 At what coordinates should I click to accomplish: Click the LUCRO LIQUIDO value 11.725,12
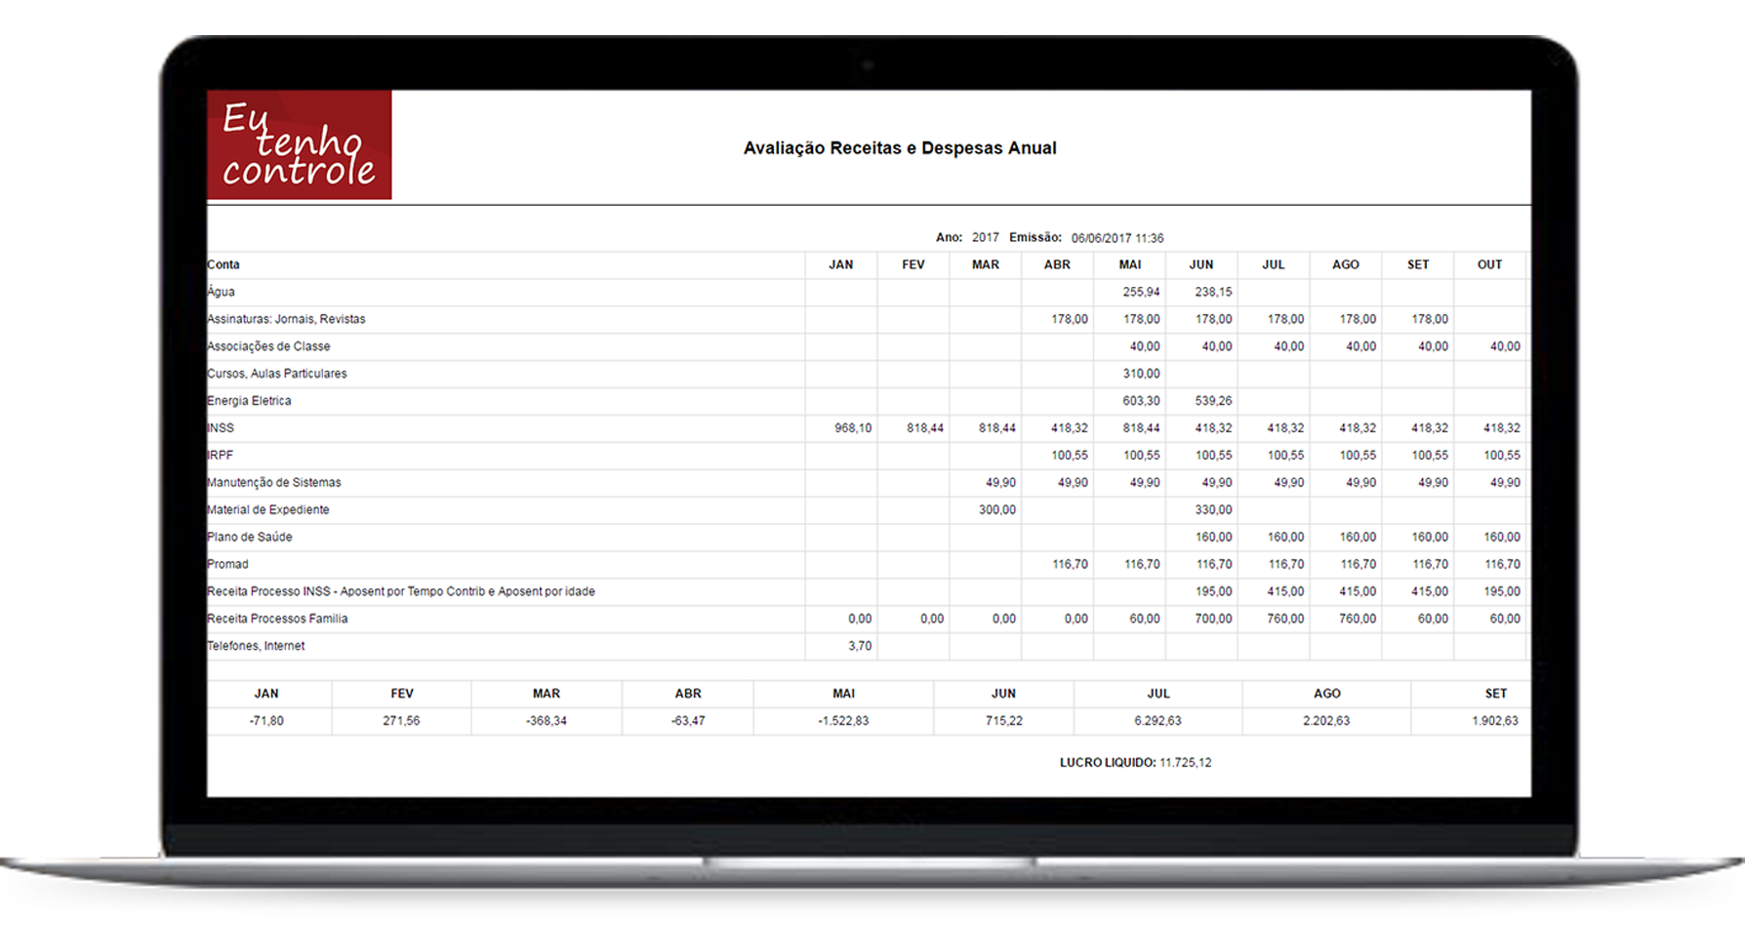1185,763
